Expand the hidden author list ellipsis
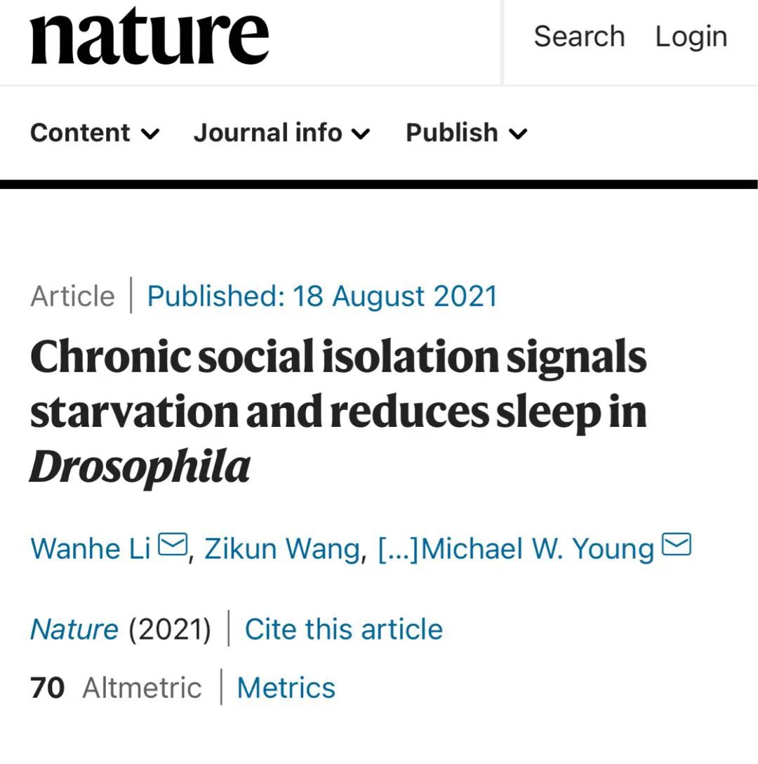Viewport: 758px width, 764px height. pyautogui.click(x=397, y=548)
